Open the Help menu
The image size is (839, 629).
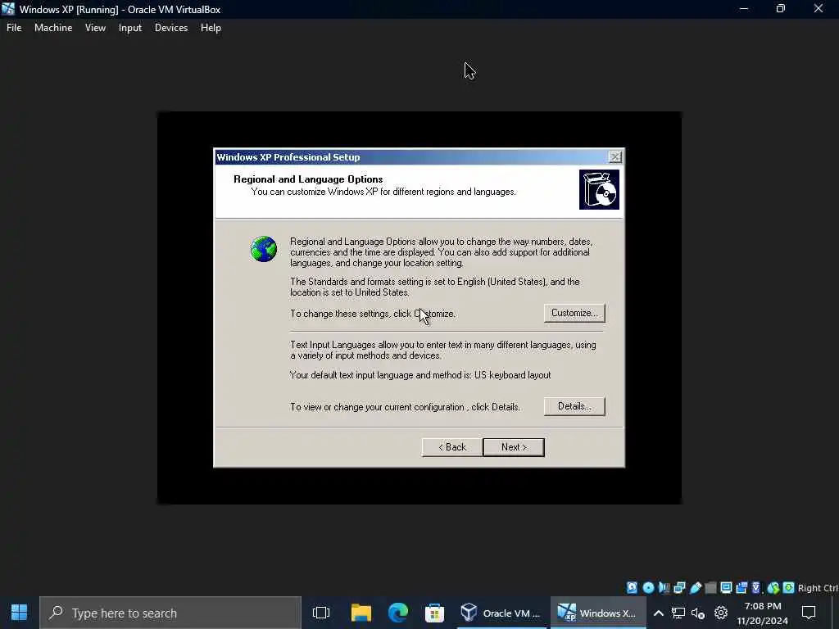pyautogui.click(x=211, y=28)
